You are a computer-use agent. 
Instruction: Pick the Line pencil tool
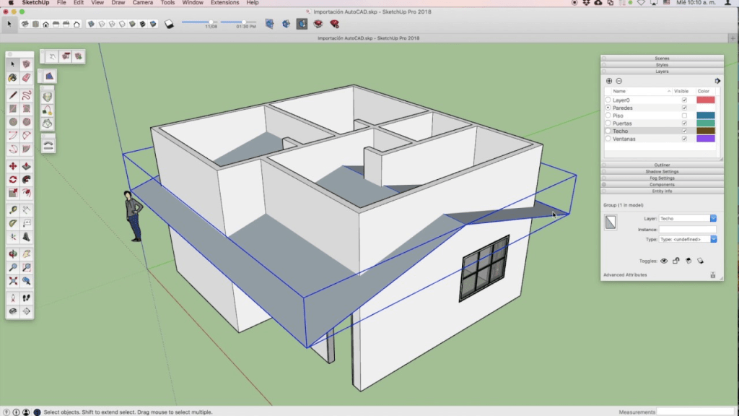click(13, 95)
